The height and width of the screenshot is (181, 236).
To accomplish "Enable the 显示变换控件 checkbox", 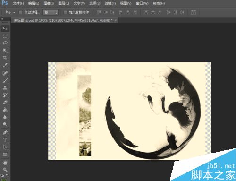I will (66, 12).
